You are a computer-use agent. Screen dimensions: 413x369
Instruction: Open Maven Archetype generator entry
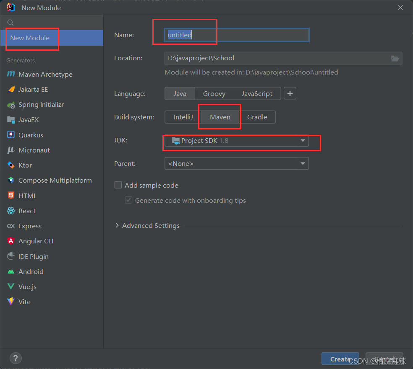pyautogui.click(x=52, y=75)
